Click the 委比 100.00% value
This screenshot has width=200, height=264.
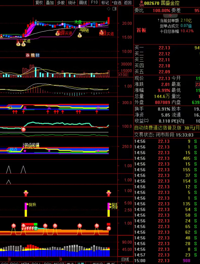coord(161,11)
